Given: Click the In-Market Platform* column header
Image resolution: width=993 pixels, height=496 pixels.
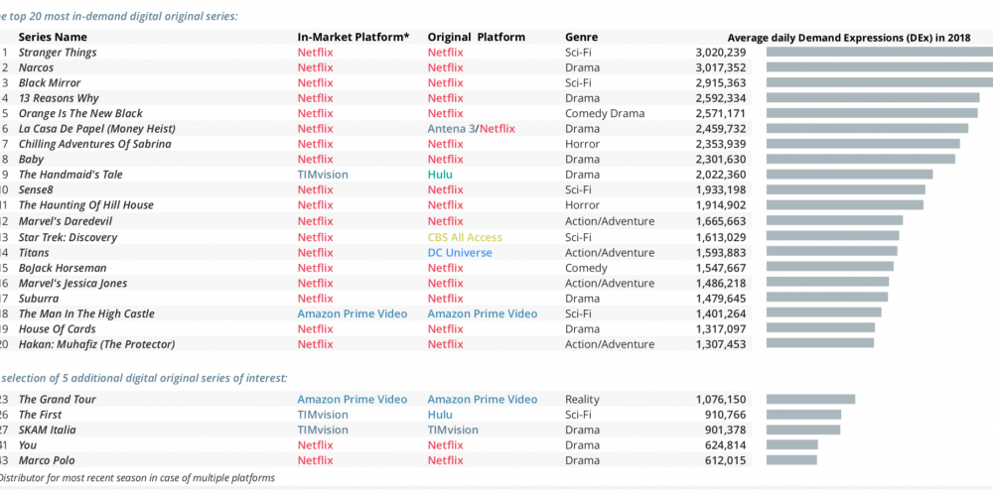Looking at the screenshot, I should pyautogui.click(x=354, y=38).
